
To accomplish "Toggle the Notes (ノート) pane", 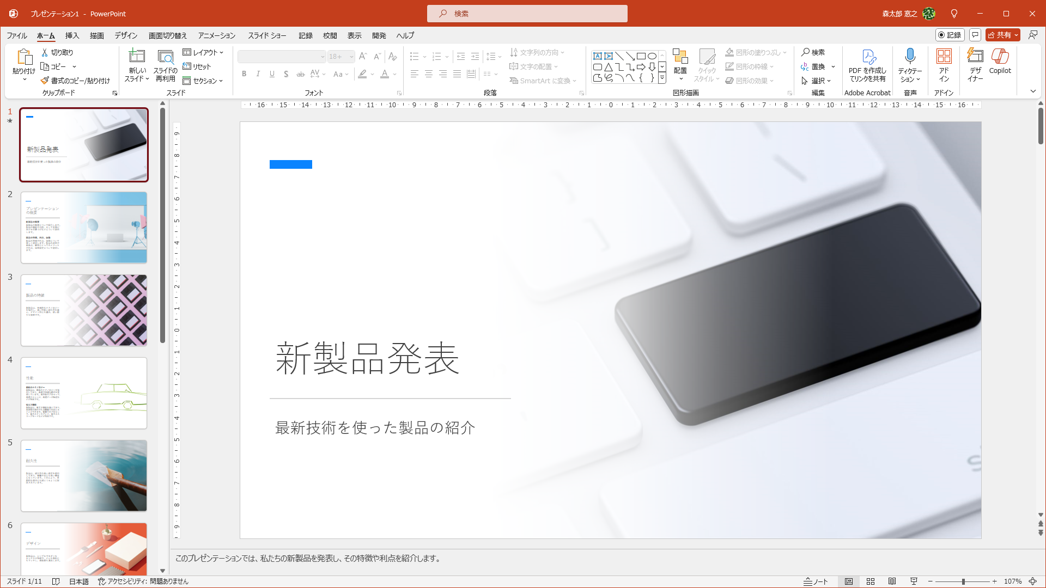I will pos(816,581).
